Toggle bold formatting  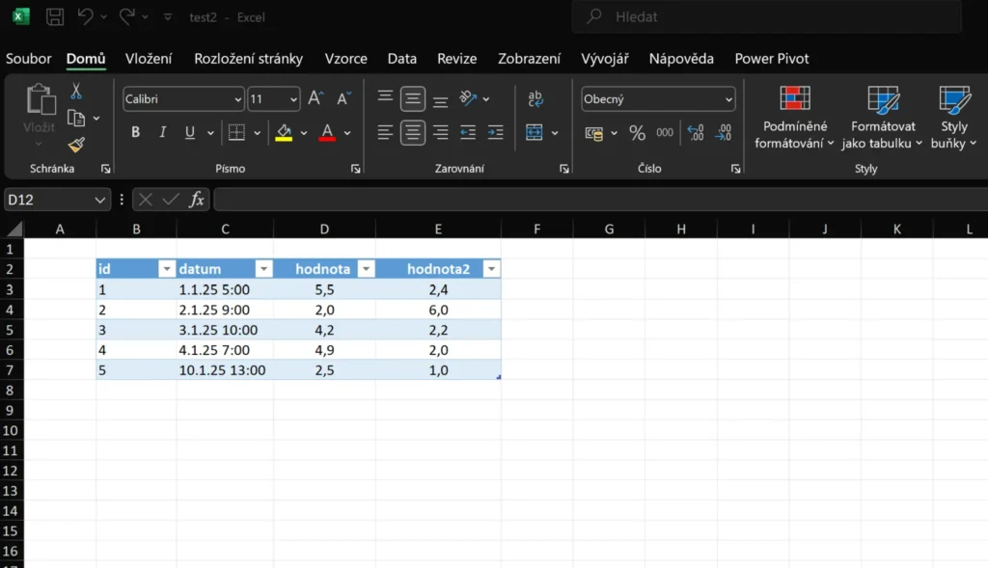pyautogui.click(x=135, y=133)
